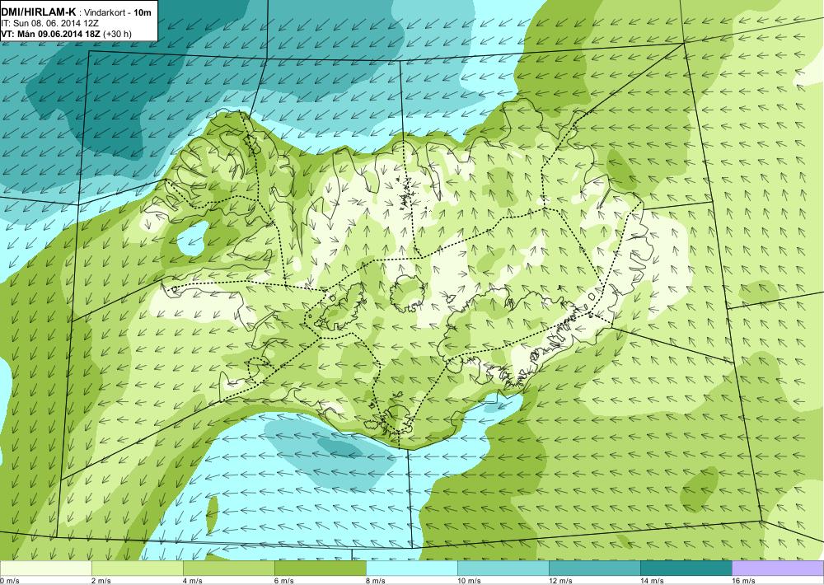The width and height of the screenshot is (824, 585).
Task: Select the medium green 4–6 m/s legend swatch
Action: point(228,569)
